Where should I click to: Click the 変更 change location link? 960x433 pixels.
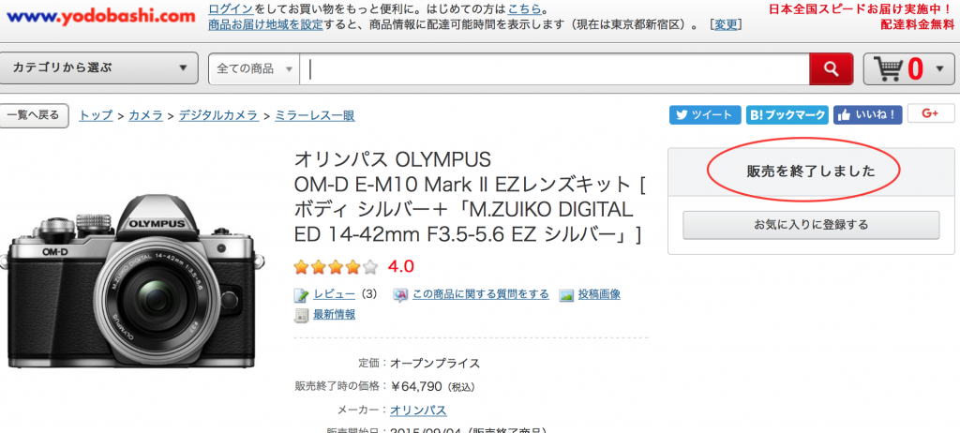(x=727, y=25)
